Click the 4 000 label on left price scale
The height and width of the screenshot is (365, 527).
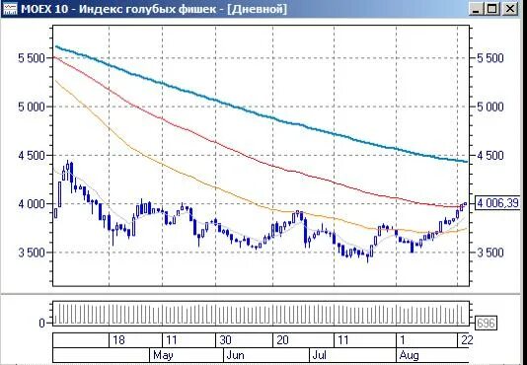[32, 204]
